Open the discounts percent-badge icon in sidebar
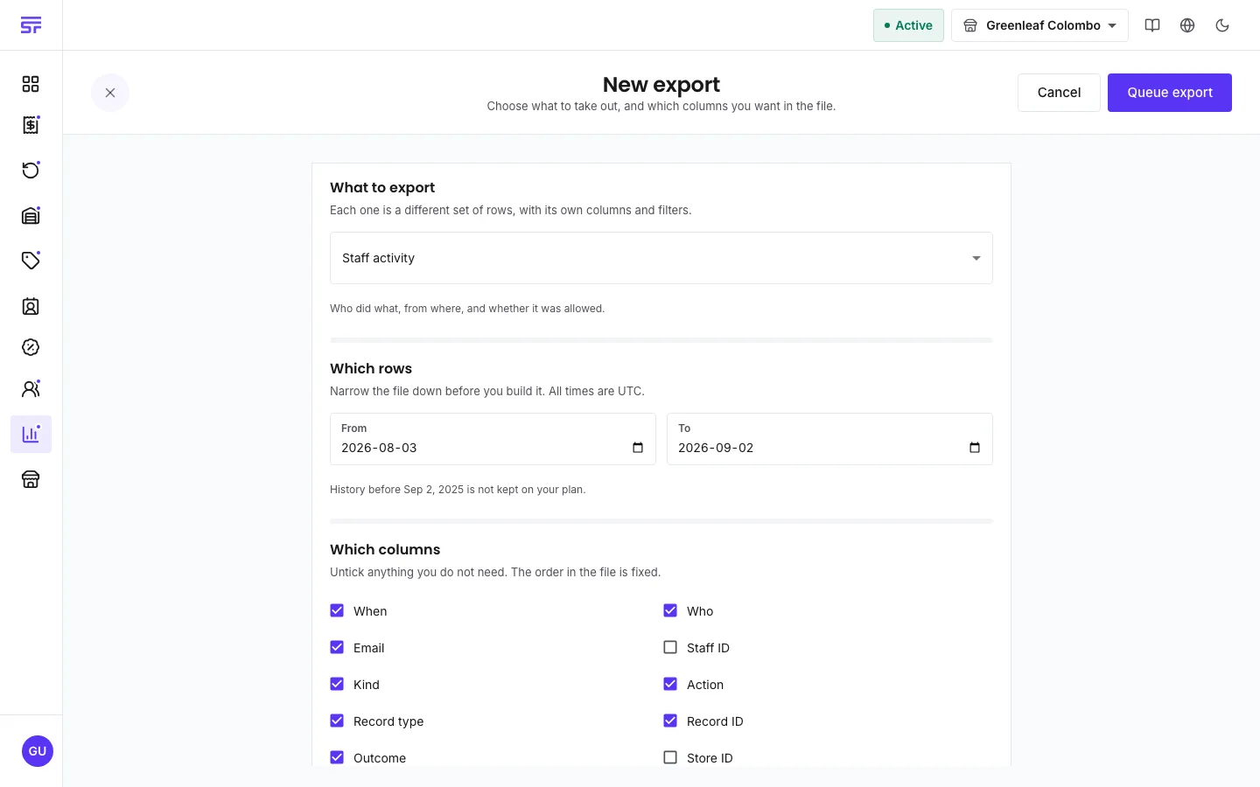The image size is (1260, 787). click(x=31, y=347)
